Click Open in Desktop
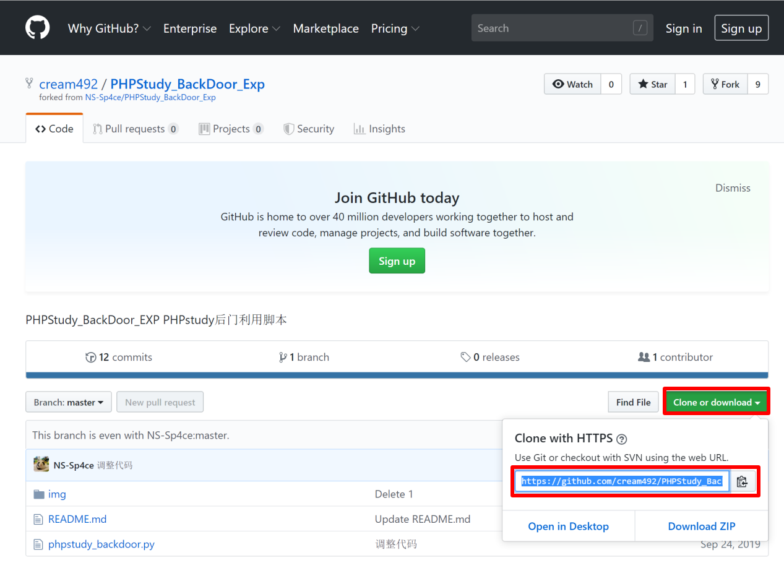Screen dimensions: 784x563 [x=568, y=526]
